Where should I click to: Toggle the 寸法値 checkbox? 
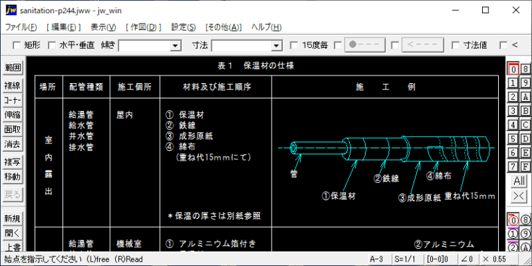[x=456, y=45]
